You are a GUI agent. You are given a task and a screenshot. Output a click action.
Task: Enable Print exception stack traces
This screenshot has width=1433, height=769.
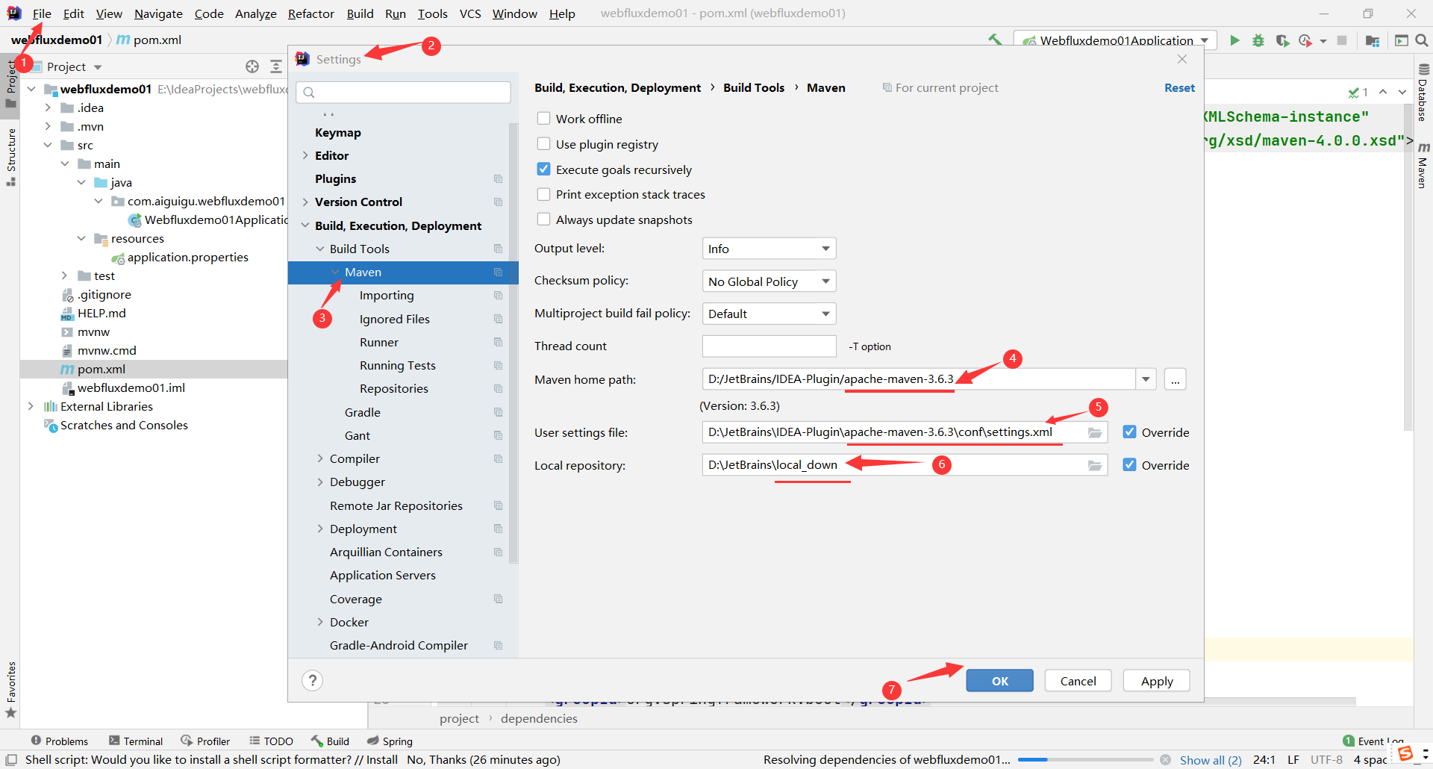[x=544, y=194]
